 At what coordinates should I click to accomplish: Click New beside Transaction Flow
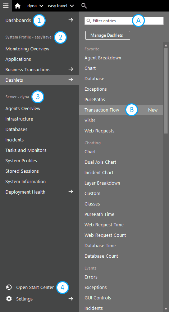coord(153,110)
